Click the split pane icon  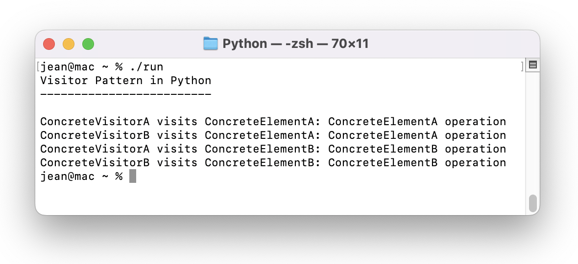pos(532,65)
